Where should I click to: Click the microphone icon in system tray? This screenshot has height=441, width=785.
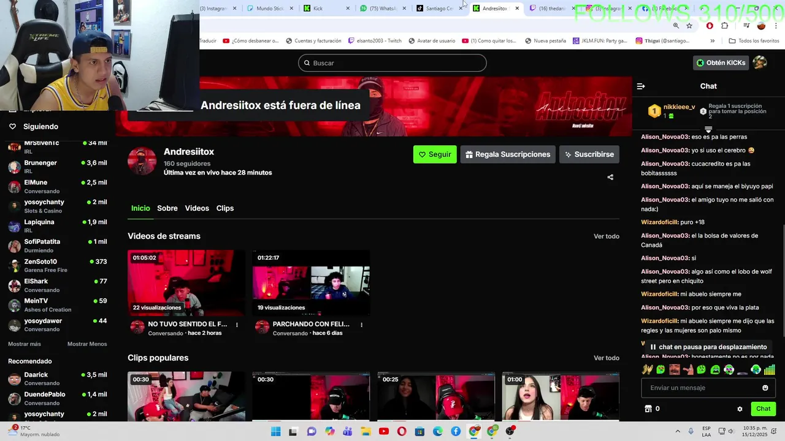coord(691,431)
